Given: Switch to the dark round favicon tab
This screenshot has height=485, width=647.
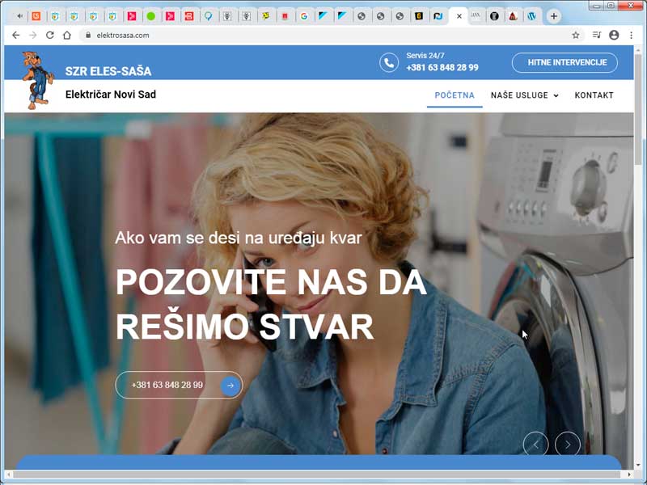Looking at the screenshot, I should pyautogui.click(x=494, y=16).
